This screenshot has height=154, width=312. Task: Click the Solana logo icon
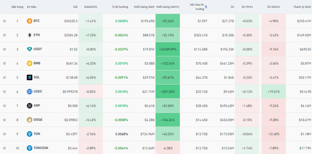[29, 77]
